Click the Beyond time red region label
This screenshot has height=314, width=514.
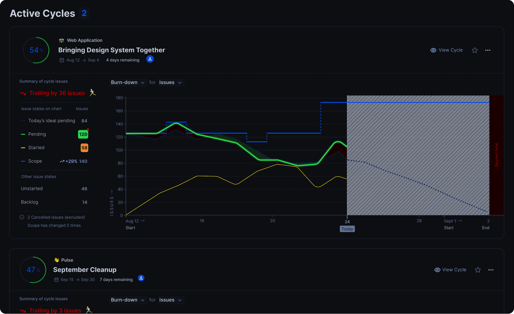497,155
